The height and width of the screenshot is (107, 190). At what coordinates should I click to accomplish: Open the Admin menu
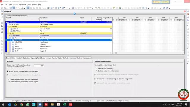34,5
